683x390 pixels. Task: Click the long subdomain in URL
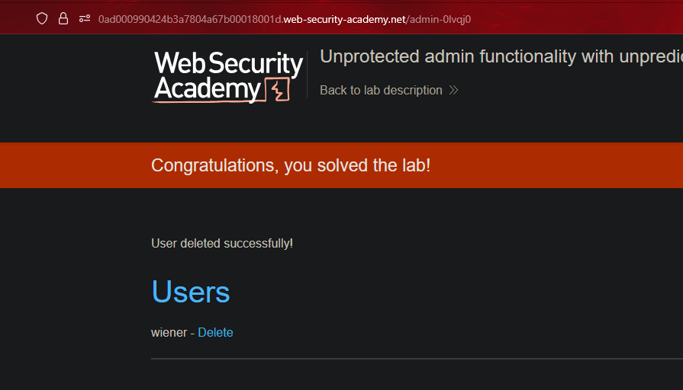point(189,18)
